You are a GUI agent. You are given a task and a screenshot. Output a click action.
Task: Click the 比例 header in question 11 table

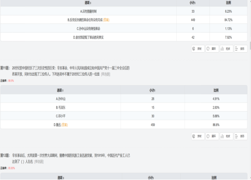pyautogui.click(x=216, y=90)
